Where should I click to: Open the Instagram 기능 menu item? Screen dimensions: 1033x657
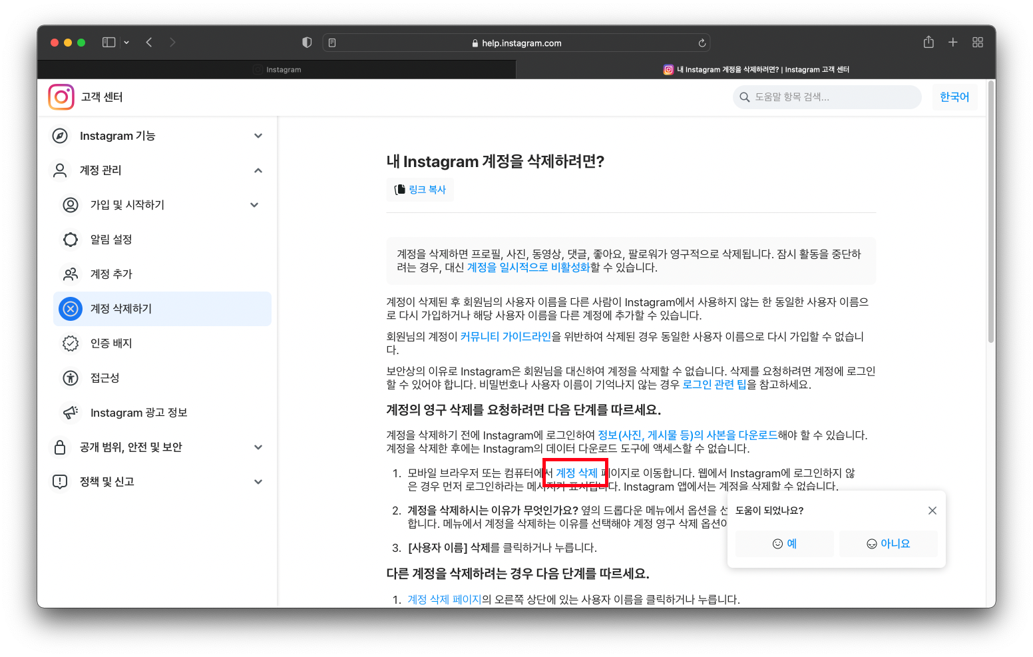point(157,136)
